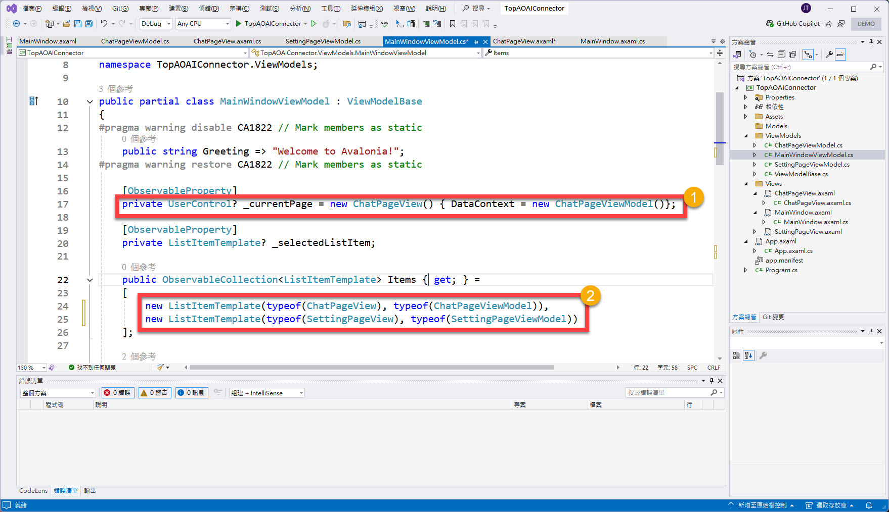The height and width of the screenshot is (512, 889).
Task: Toggle nesting view button in Solution Explorer
Action: pos(808,55)
